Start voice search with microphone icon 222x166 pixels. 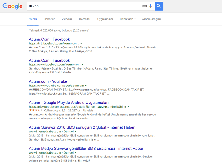coord(150,6)
